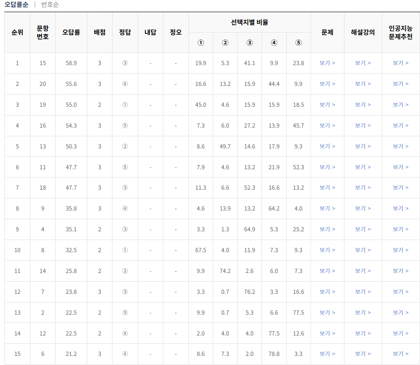Open 해설강의 for question 13

[363, 146]
